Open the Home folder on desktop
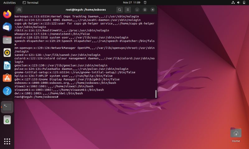Screen dimensions: 249x149 [x=236, y=135]
